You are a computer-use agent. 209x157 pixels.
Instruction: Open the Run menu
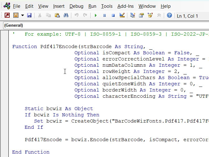[92, 6]
